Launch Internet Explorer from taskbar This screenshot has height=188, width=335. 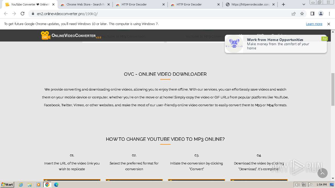click(x=21, y=185)
